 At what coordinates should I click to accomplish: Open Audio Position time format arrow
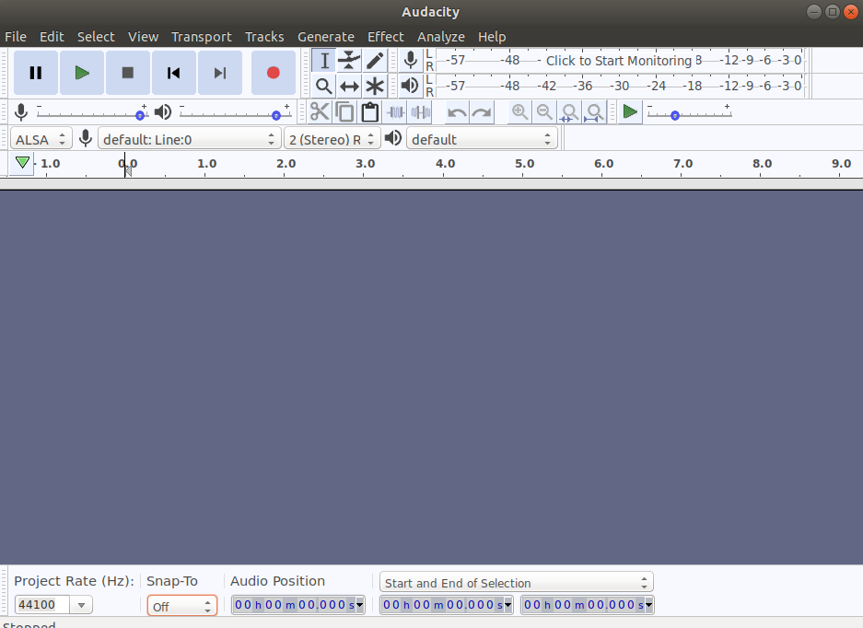point(360,605)
